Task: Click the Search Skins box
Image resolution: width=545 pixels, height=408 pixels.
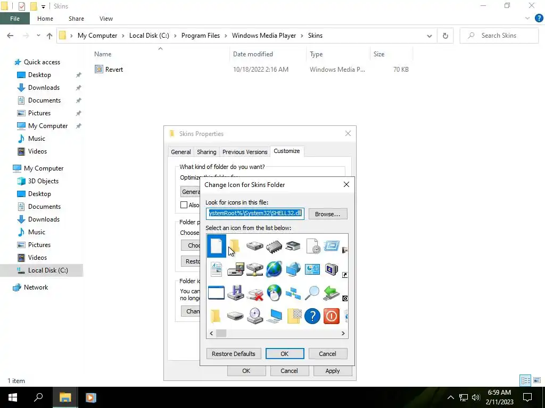Action: [x=499, y=36]
